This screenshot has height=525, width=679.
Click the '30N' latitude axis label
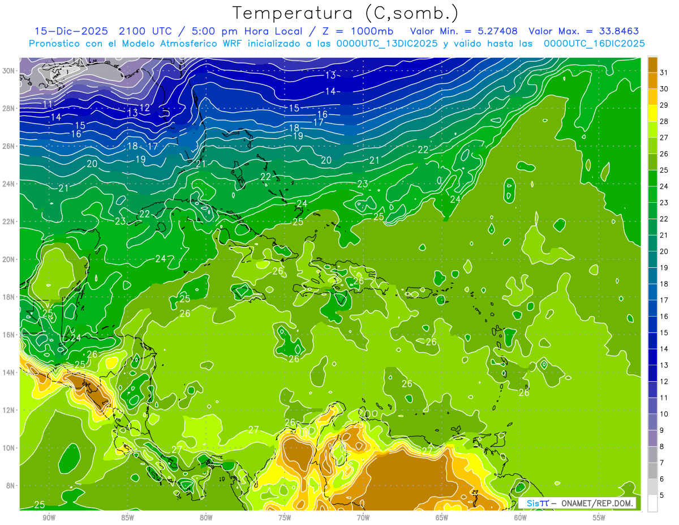9,71
